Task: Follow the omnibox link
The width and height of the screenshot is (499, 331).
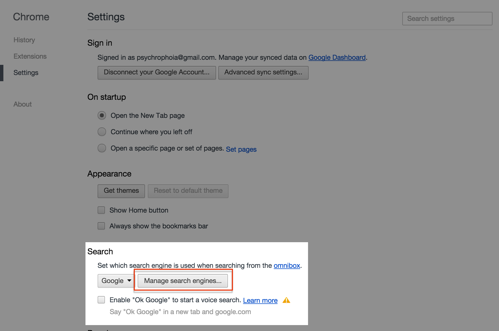Action: coord(287,266)
